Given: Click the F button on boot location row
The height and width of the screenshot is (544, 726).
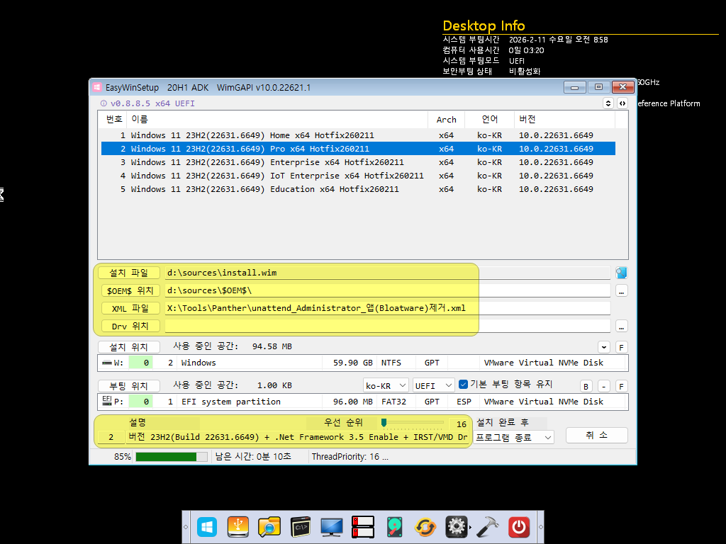Looking at the screenshot, I should click(621, 386).
